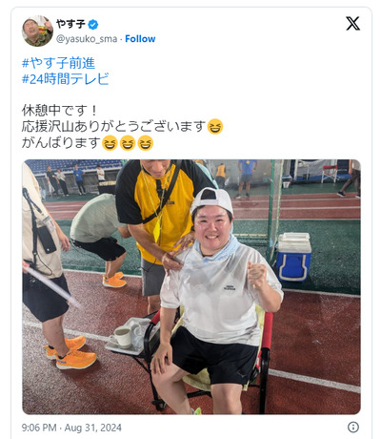
Task: Click the first emoji after がんばります
Action: [110, 143]
